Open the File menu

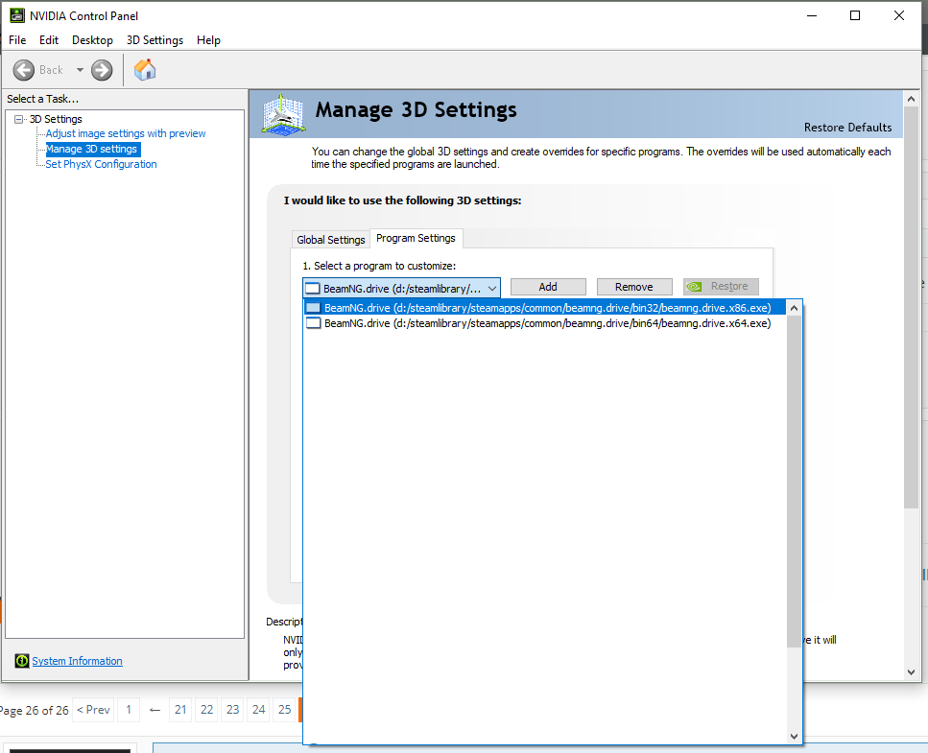(17, 39)
